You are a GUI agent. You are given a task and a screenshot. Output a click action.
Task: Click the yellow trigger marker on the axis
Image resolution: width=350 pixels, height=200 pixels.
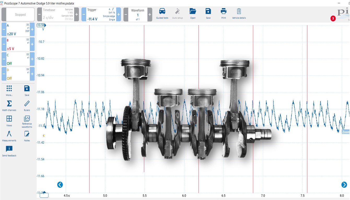point(44,135)
